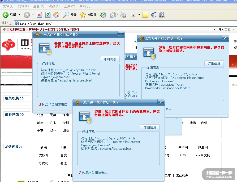Click the swallow bird icon in toolbar
This screenshot has height=182, width=237.
[154, 15]
